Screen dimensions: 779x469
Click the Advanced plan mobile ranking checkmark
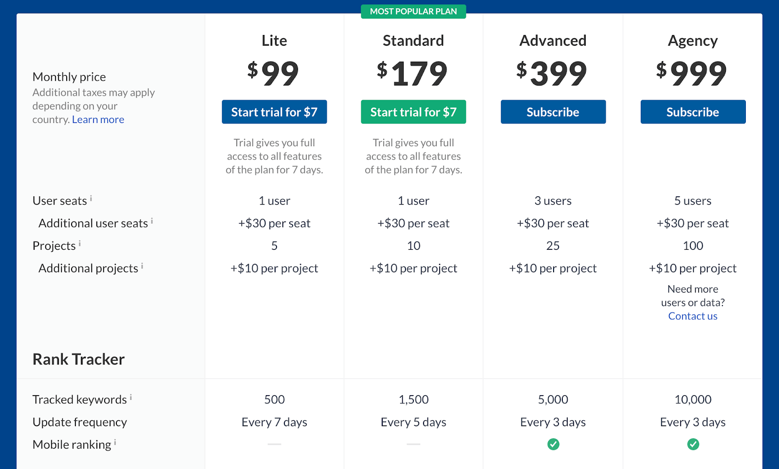(x=553, y=444)
